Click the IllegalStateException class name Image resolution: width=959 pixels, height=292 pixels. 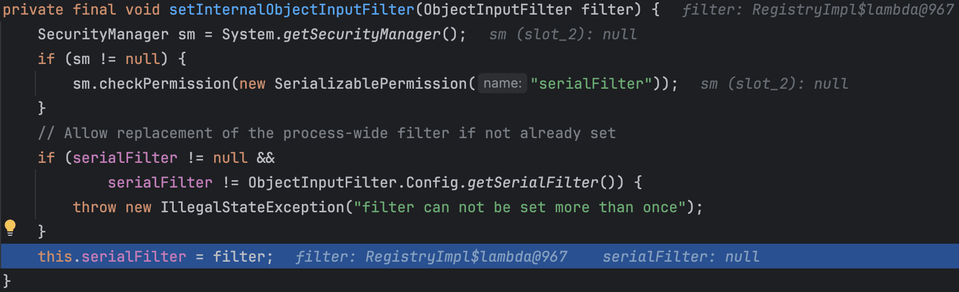252,207
